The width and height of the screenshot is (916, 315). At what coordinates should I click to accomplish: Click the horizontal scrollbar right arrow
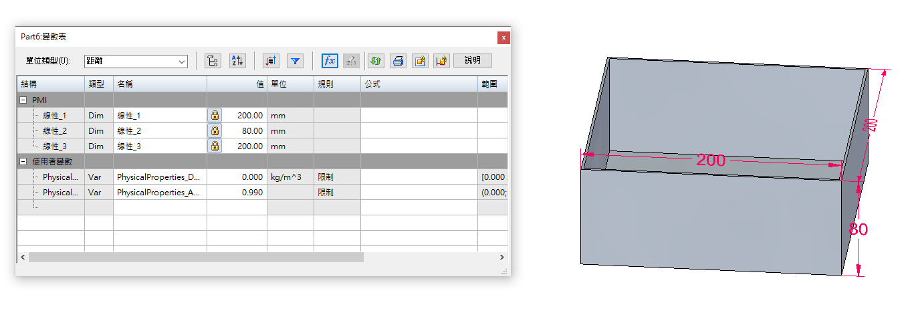pyautogui.click(x=502, y=257)
